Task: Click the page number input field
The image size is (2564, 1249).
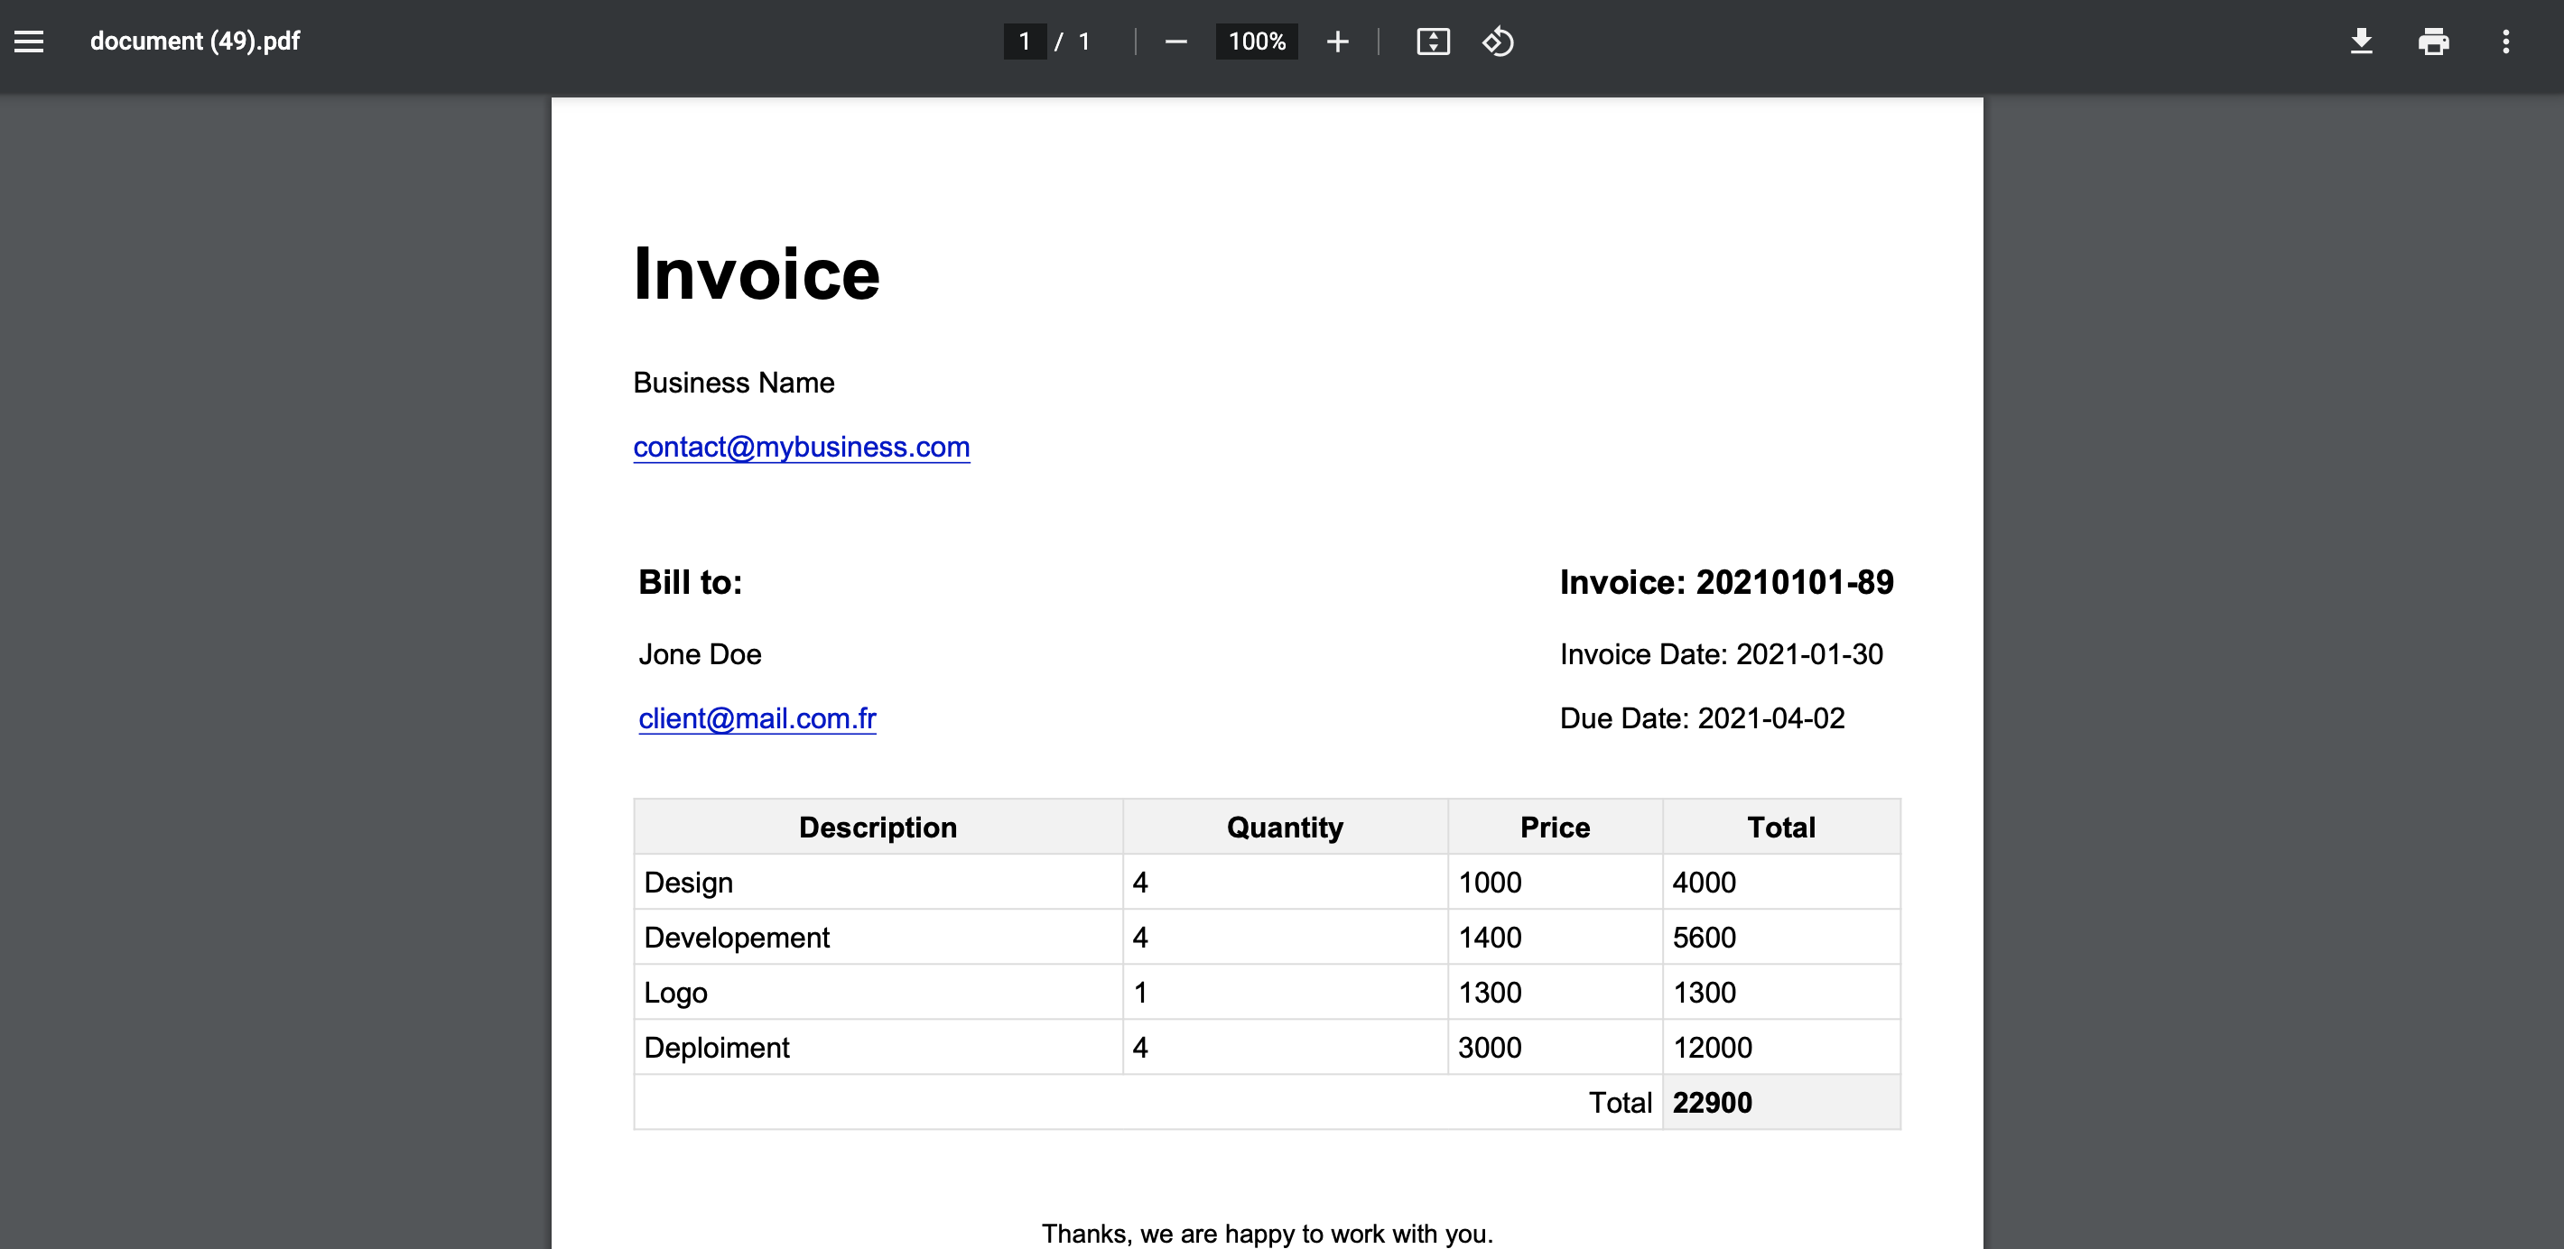Action: (1024, 41)
